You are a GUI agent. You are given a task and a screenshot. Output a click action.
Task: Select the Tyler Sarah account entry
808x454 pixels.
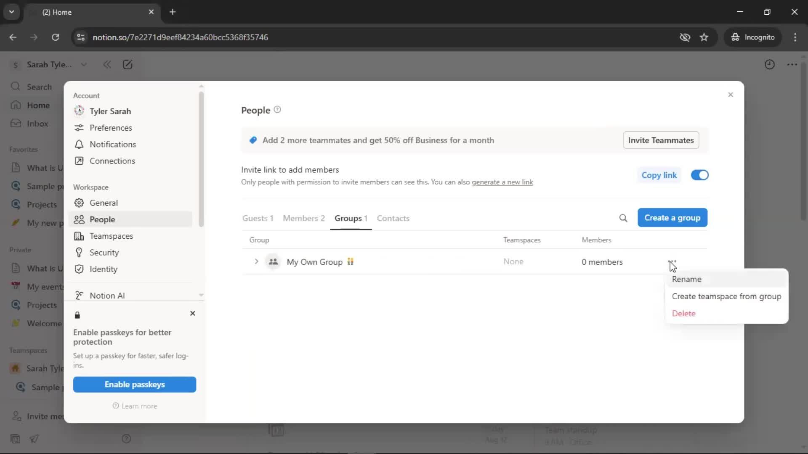(110, 111)
